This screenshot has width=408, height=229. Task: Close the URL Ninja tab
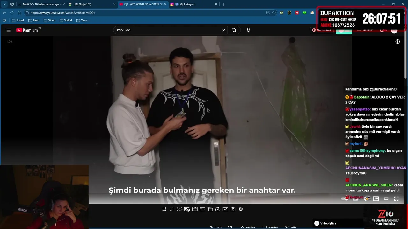point(114,4)
